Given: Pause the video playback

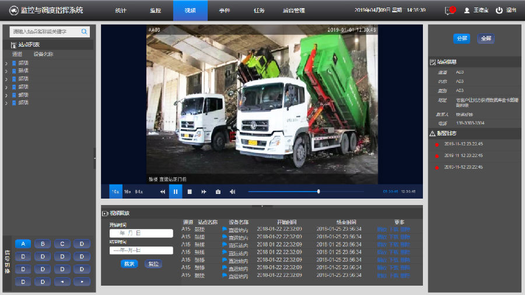Looking at the screenshot, I should pos(176,192).
